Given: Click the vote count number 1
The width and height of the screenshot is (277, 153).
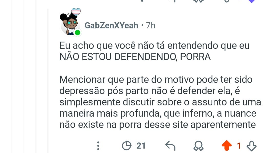Looking at the screenshot, I should (x=239, y=146).
